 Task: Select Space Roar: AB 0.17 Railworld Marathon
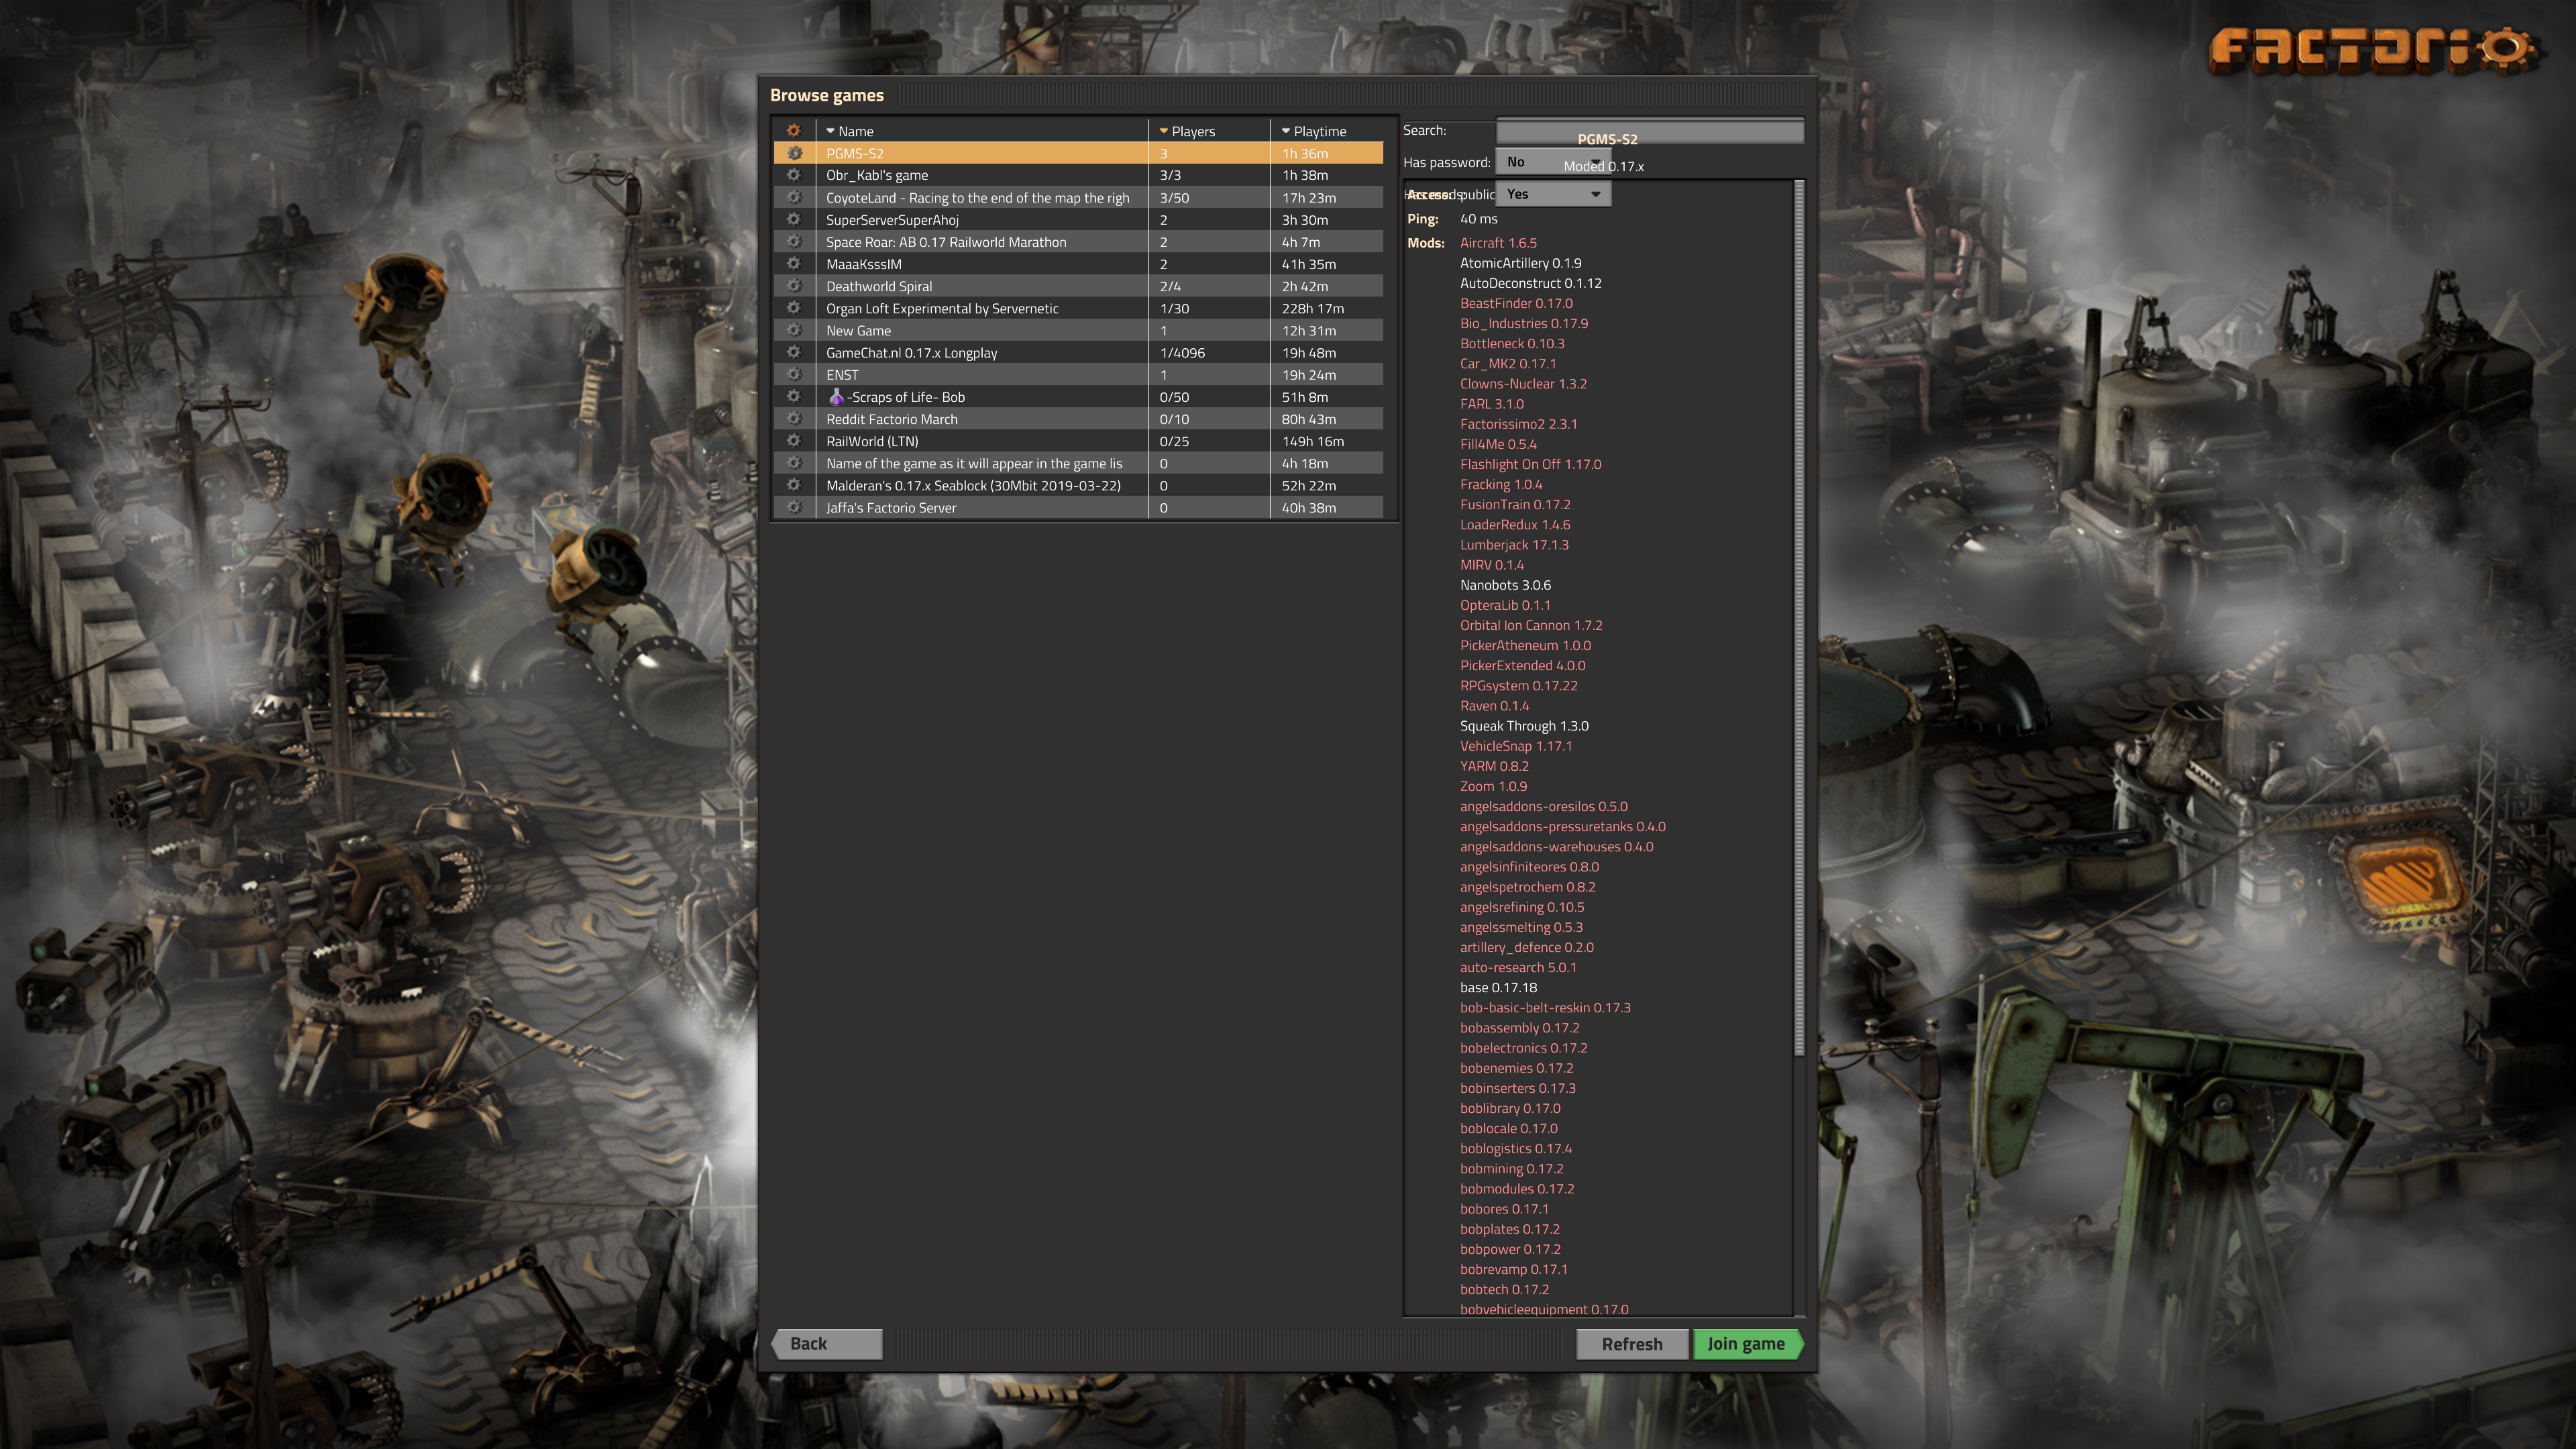click(x=1079, y=241)
